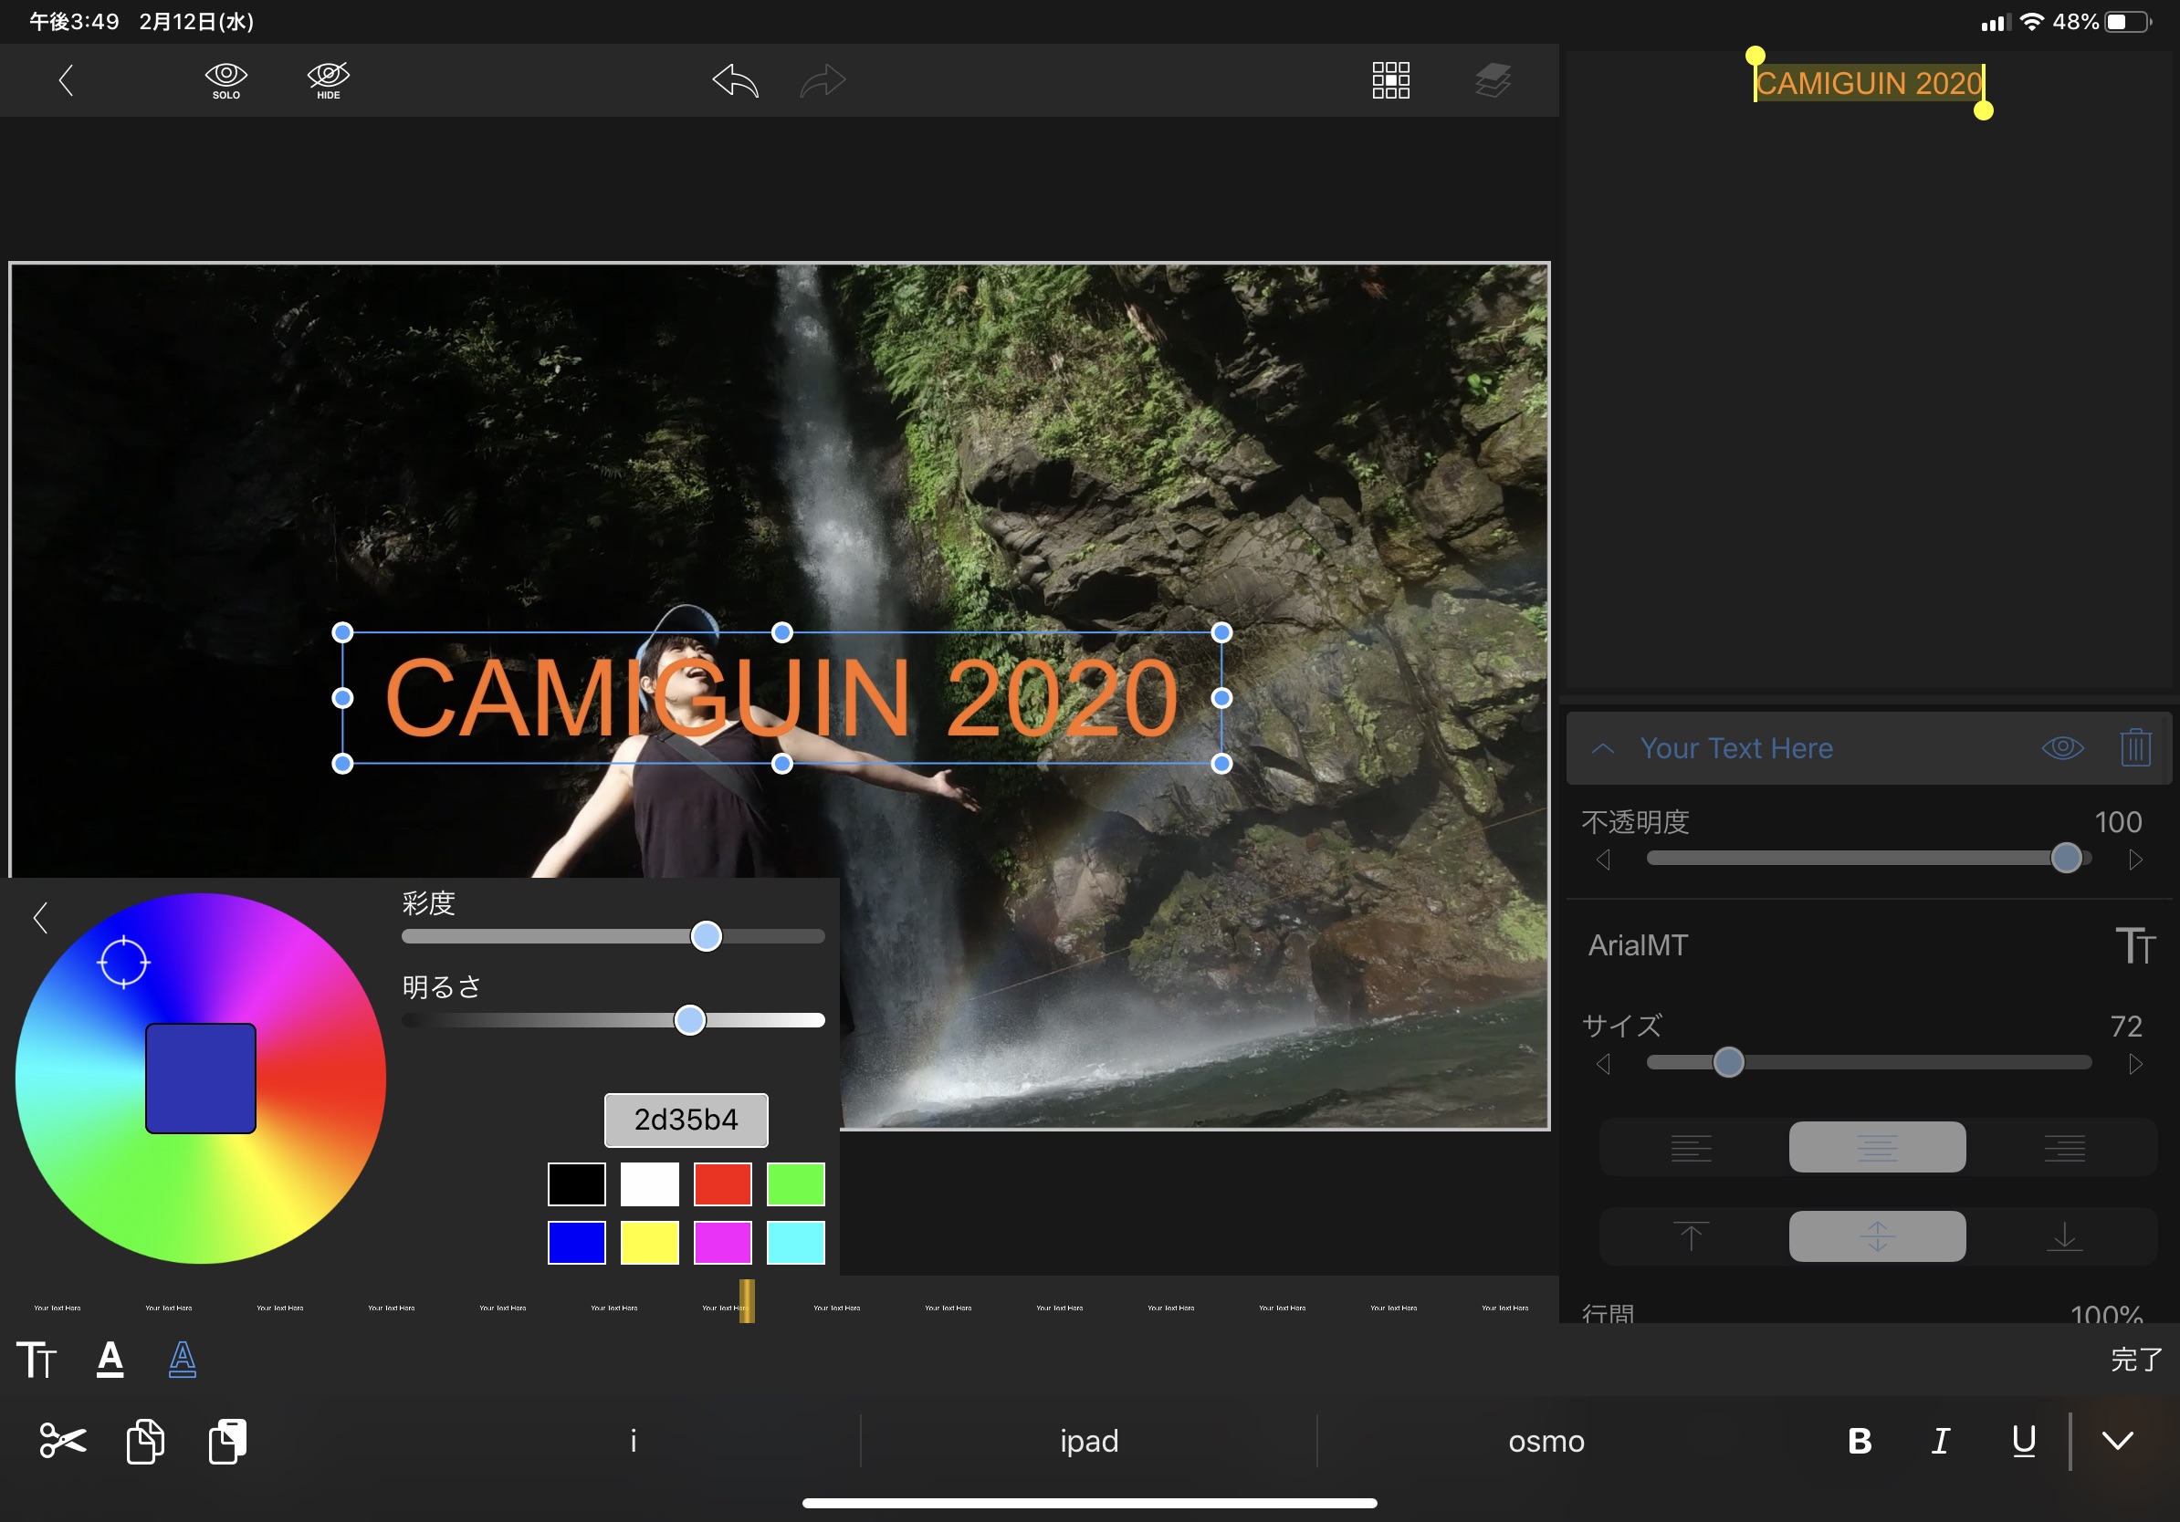Switch to text outline color tab
Viewport: 2180px width, 1522px height.
[x=183, y=1359]
